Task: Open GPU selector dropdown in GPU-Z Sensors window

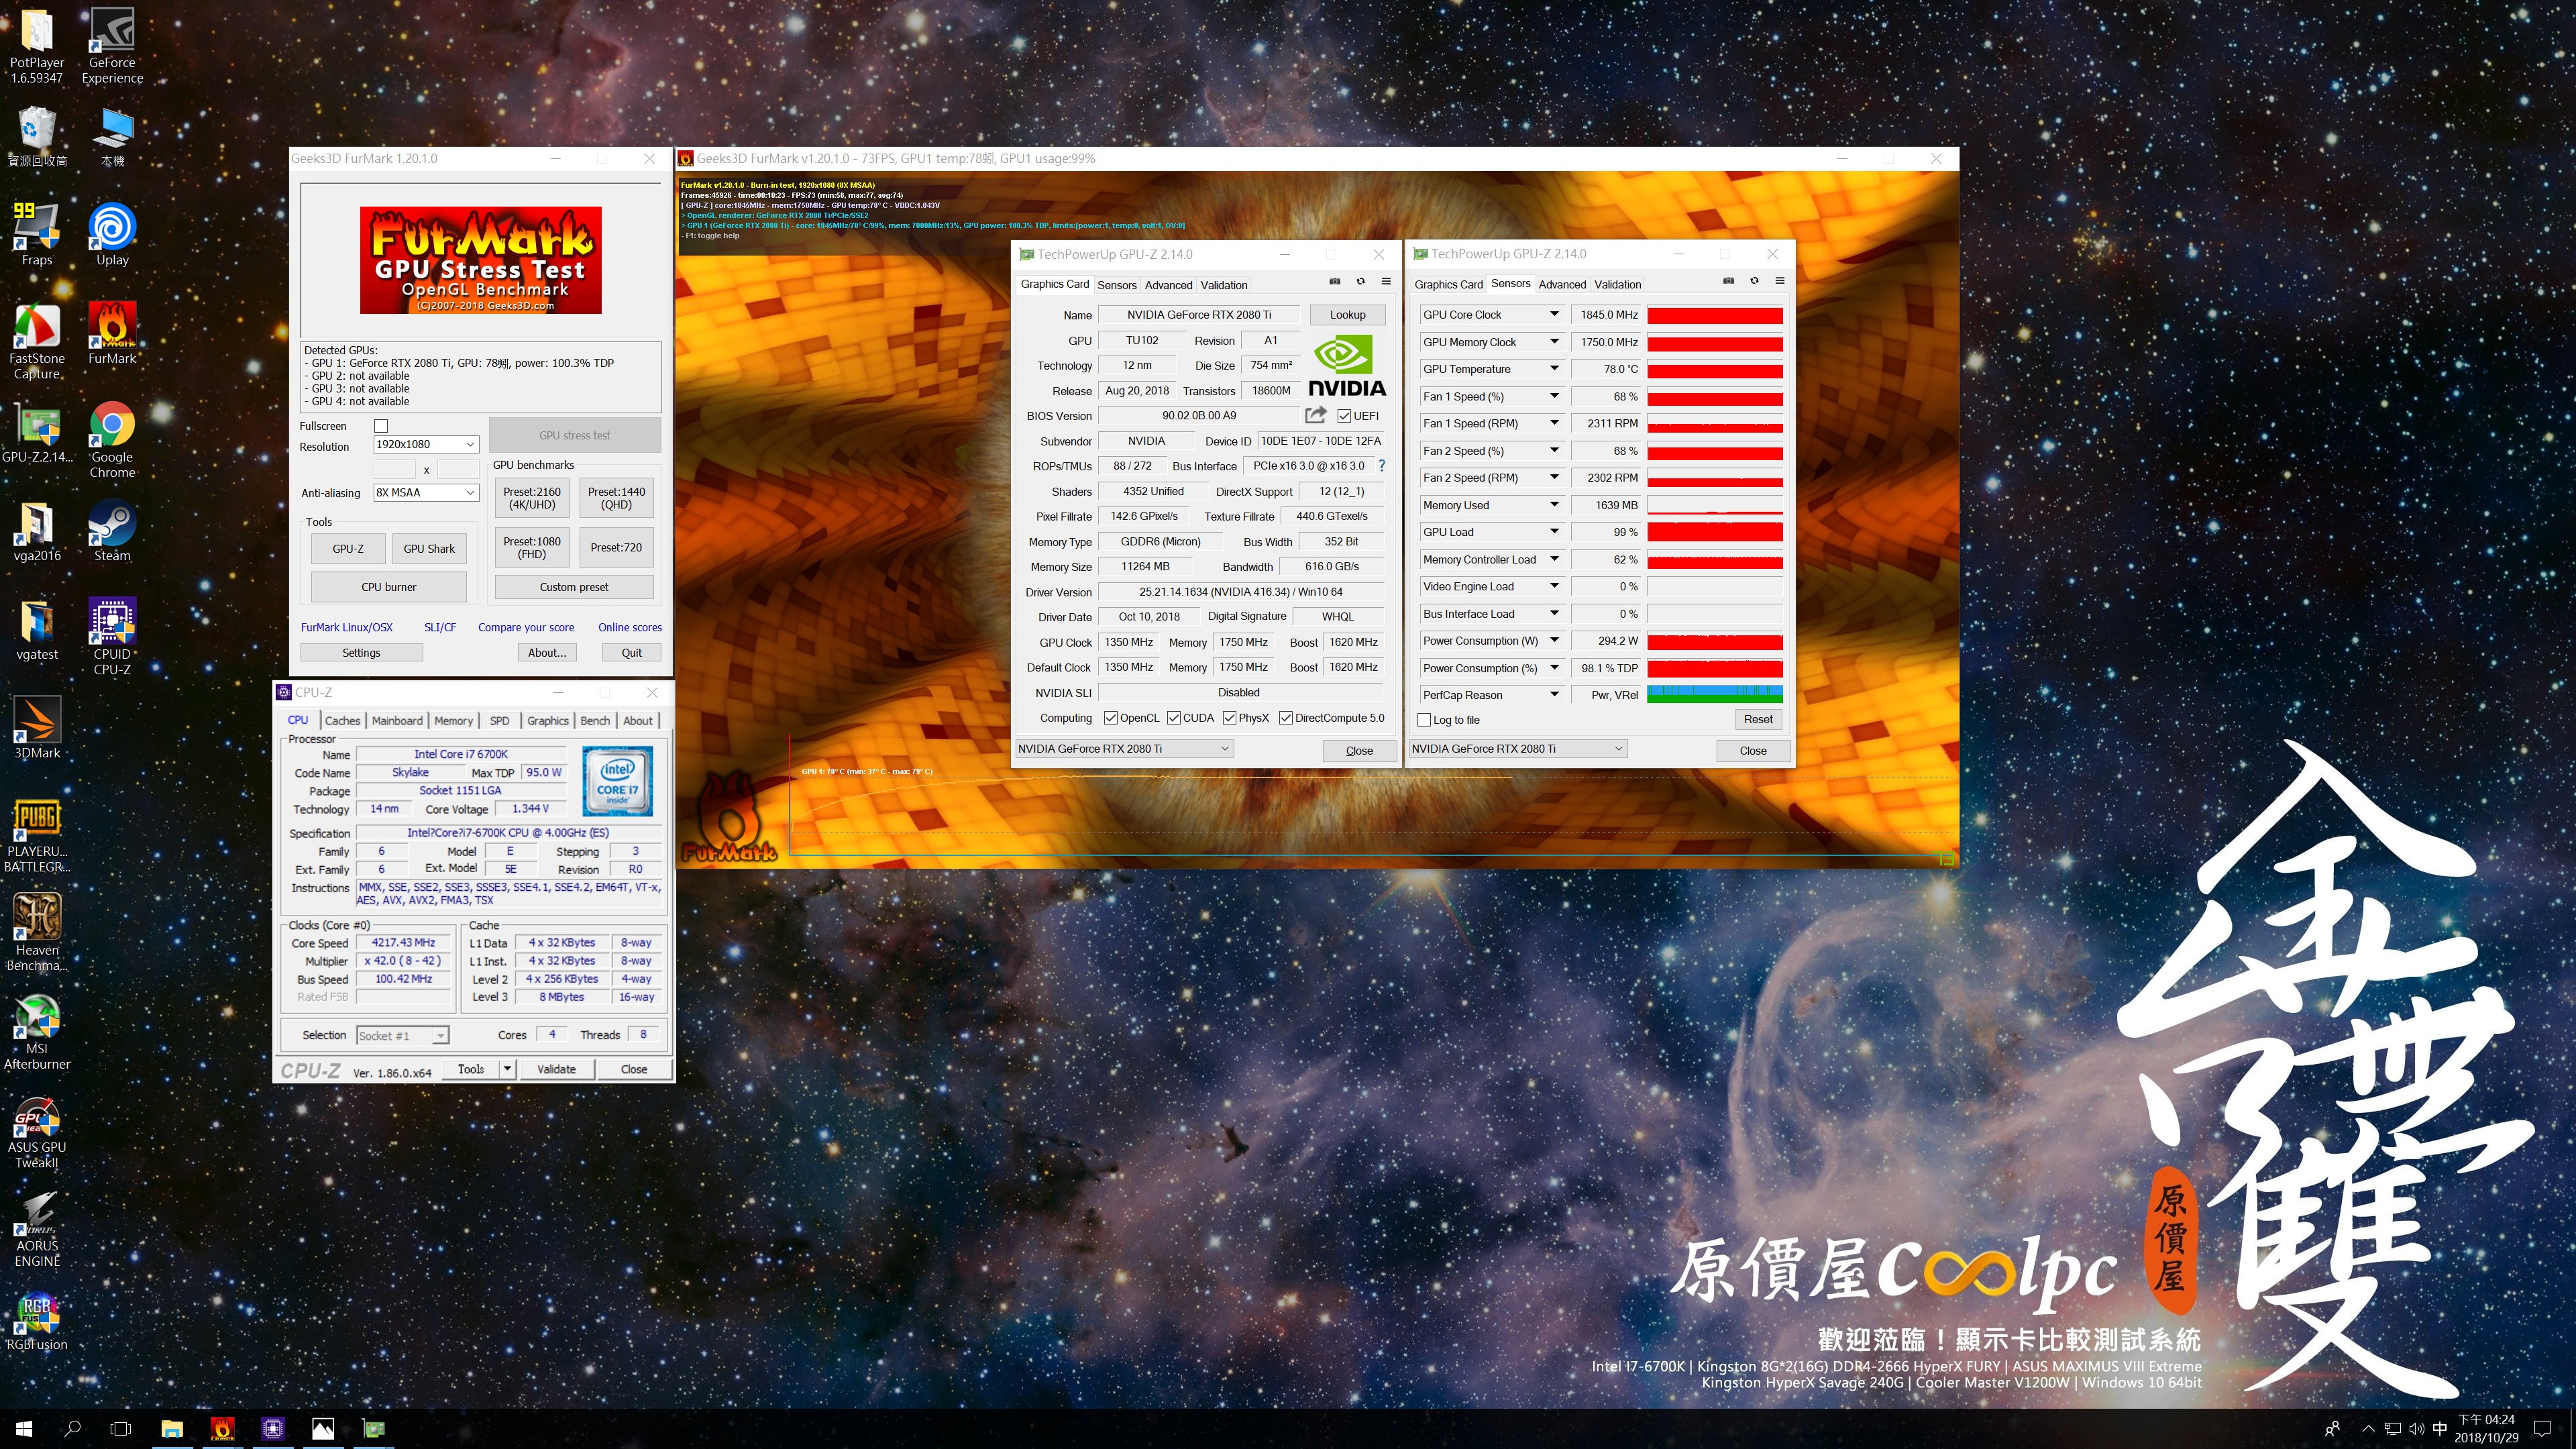Action: 1518,749
